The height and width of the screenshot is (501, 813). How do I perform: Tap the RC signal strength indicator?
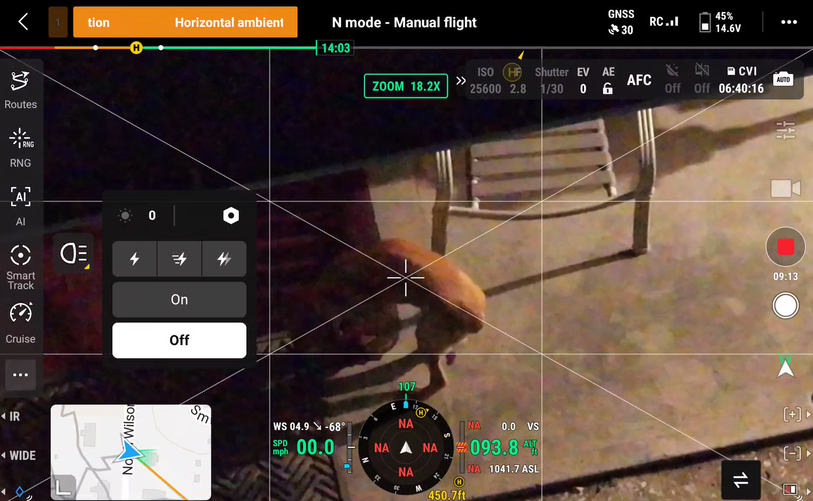tap(664, 22)
